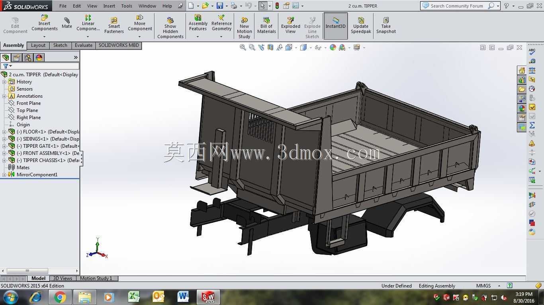Screen dimensions: 544x305
Task: Expand TIPPER GATE<1> component node
Action: click(4, 146)
